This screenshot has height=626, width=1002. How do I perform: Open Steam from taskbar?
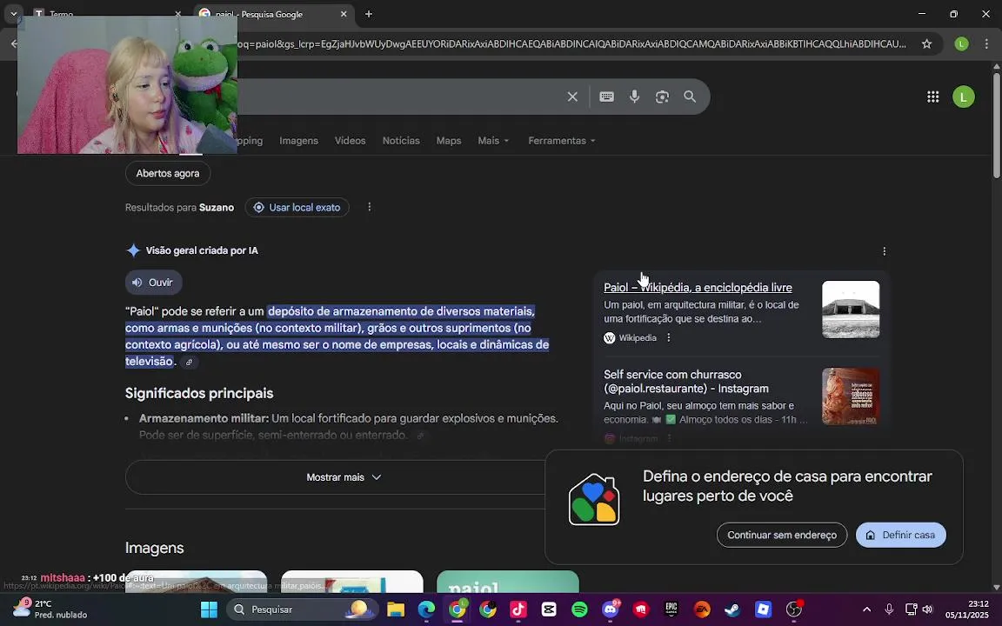click(732, 609)
